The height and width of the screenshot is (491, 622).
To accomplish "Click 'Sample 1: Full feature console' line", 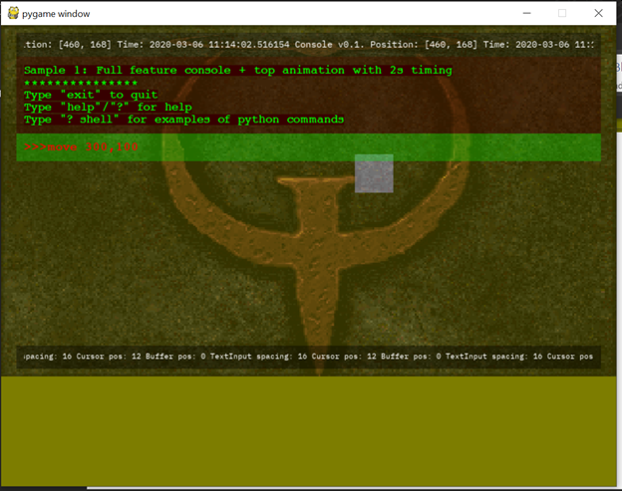I will (238, 70).
